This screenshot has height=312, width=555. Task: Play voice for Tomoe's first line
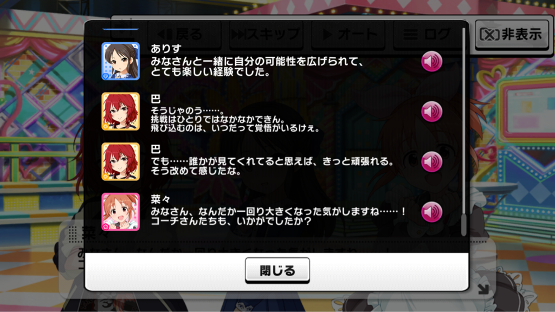431,112
